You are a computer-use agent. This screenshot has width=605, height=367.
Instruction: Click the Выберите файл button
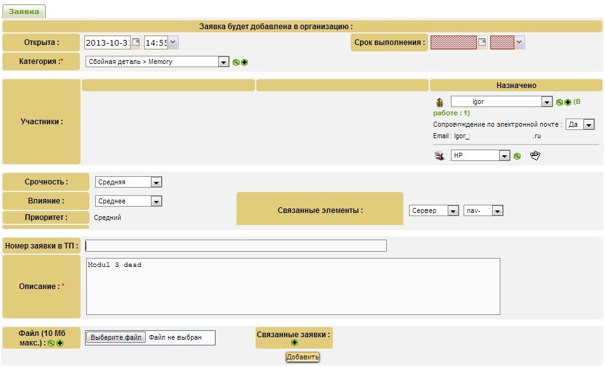[116, 337]
